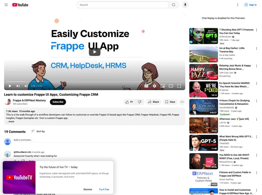262x195 pixels.
Task: Open options for n8n video
Action: [257, 155]
